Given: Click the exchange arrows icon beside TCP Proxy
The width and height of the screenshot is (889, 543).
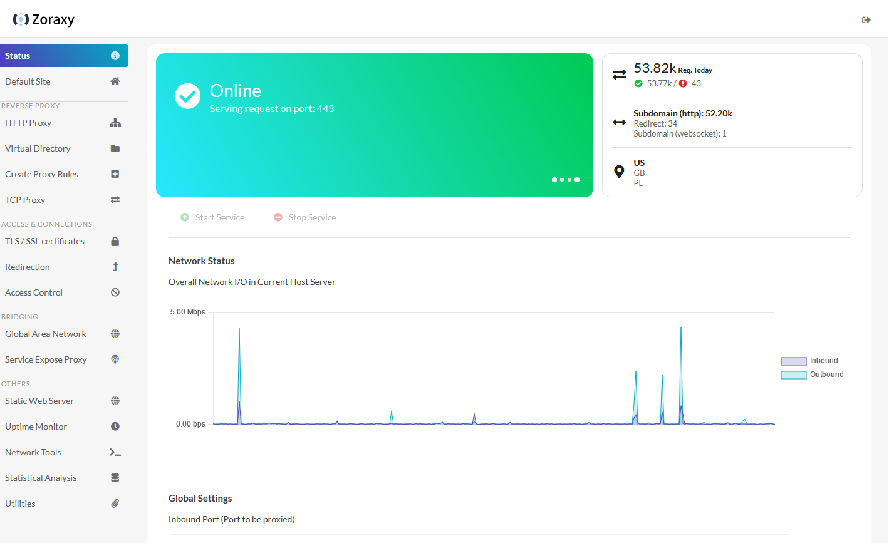Looking at the screenshot, I should point(115,200).
